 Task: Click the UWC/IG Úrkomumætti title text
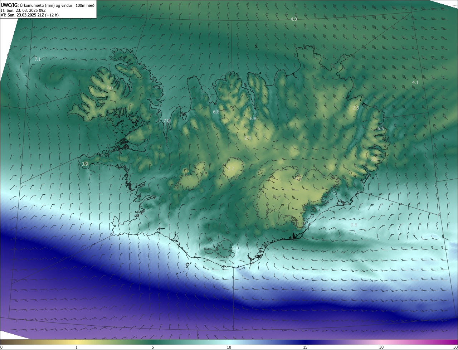pos(48,5)
